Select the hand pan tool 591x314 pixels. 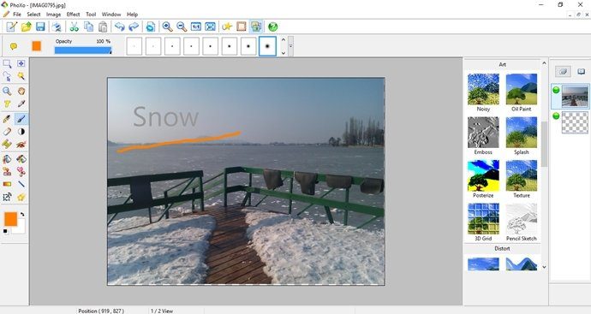[x=21, y=91]
